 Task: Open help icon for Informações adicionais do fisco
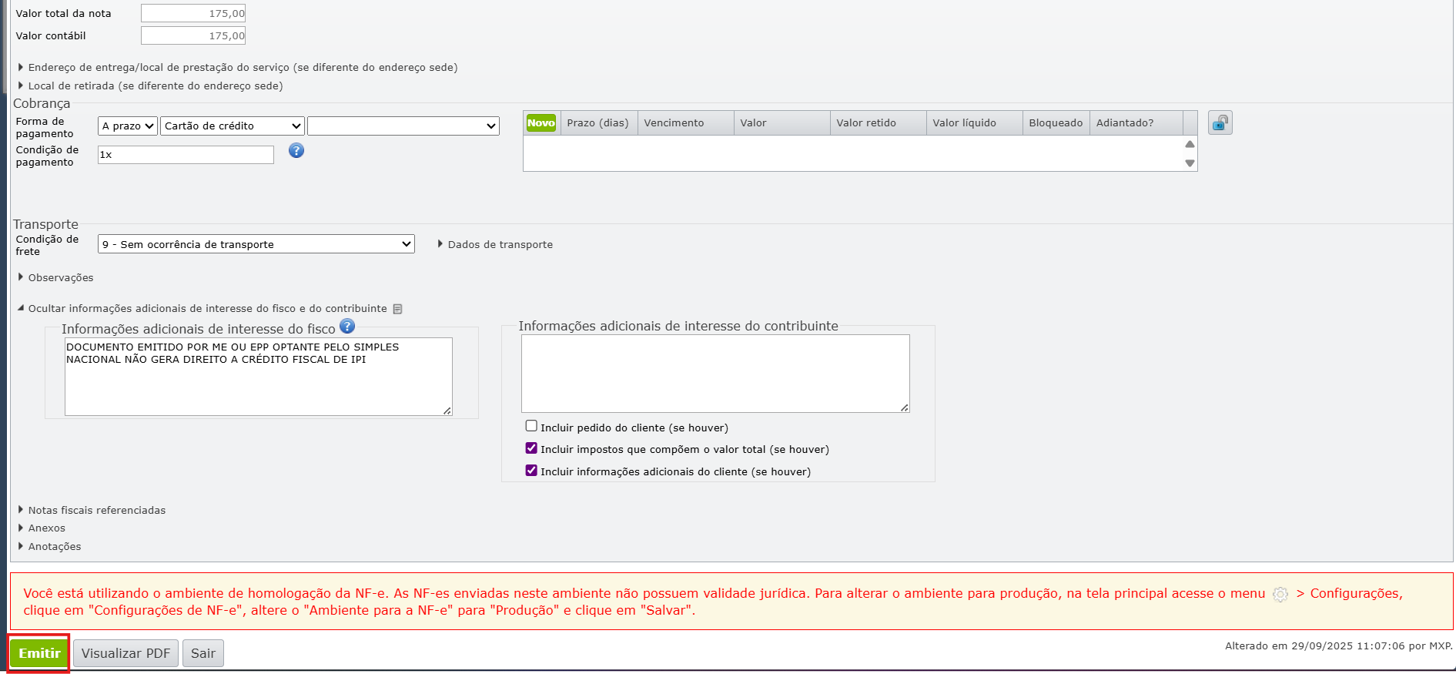coord(347,327)
